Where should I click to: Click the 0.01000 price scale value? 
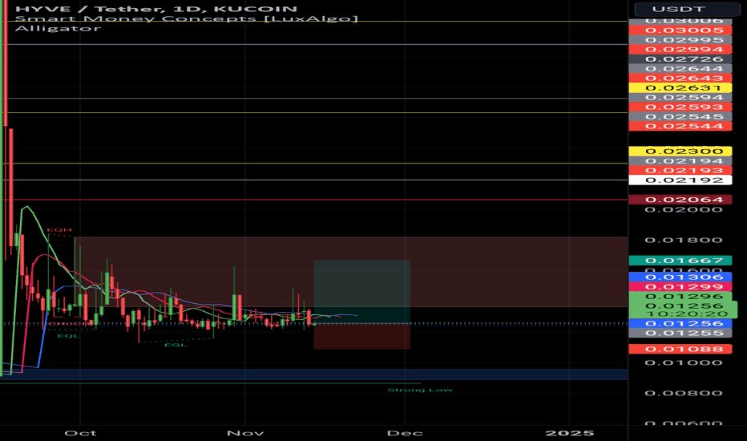tap(683, 362)
